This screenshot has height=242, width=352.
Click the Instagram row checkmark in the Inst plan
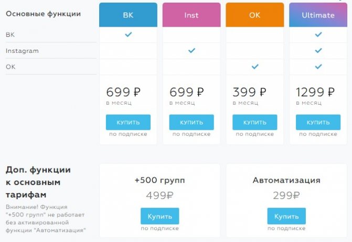(x=191, y=50)
